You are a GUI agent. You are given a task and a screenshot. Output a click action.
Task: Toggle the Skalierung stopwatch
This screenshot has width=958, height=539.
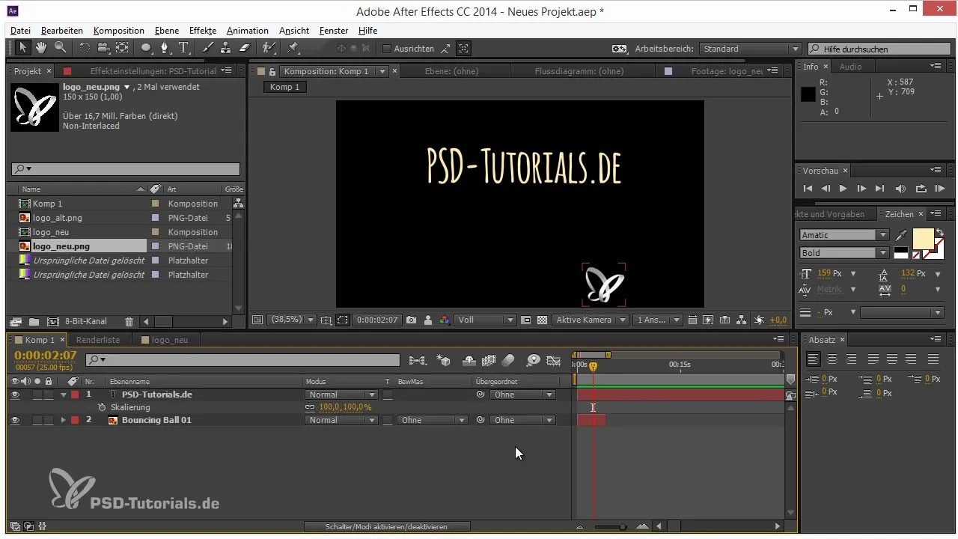[x=101, y=407]
